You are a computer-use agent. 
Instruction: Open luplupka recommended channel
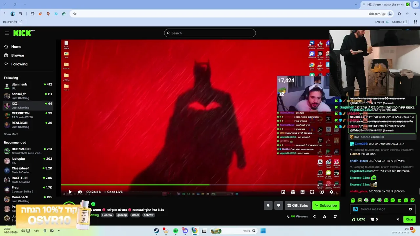coord(28,161)
